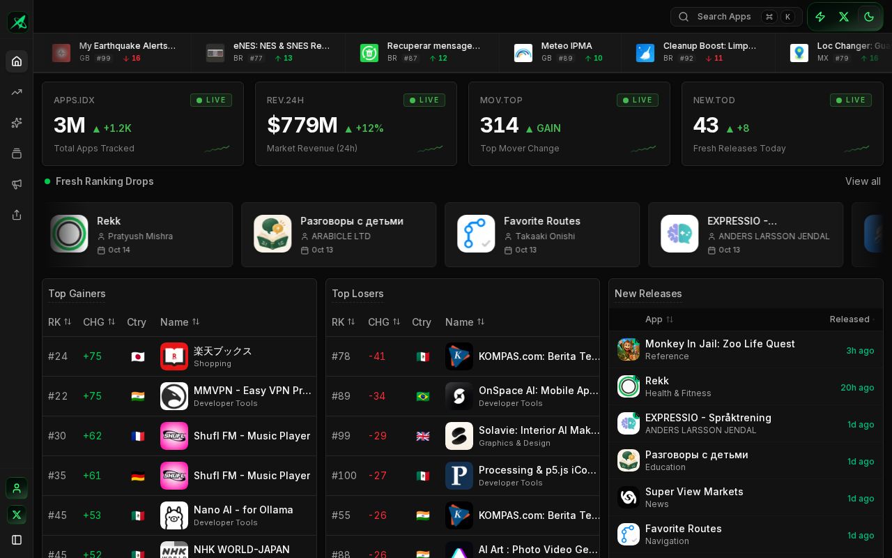892x558 pixels.
Task: Open the trending chart sidebar icon
Action: click(x=17, y=92)
